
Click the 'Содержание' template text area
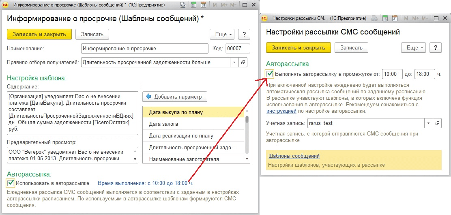pyautogui.click(x=73, y=113)
